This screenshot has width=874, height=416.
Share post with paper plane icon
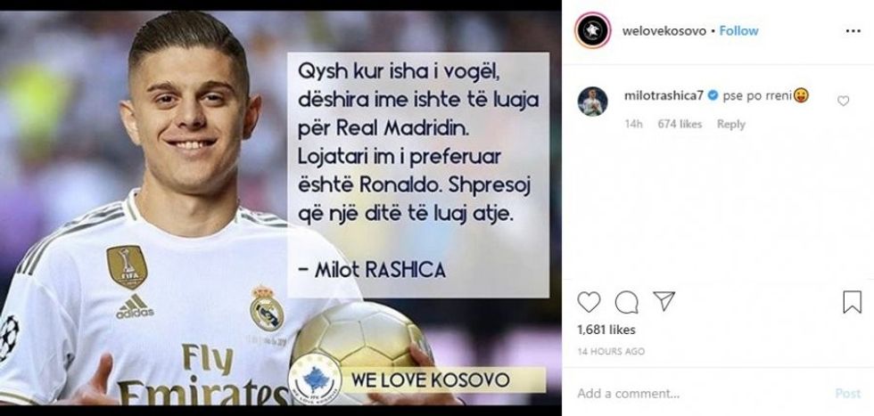click(664, 301)
